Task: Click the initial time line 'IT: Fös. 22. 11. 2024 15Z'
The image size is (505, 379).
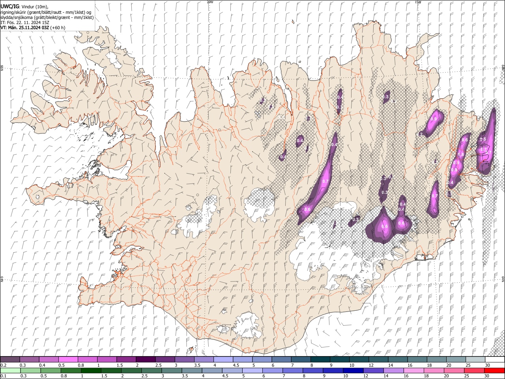Action: click(x=25, y=23)
